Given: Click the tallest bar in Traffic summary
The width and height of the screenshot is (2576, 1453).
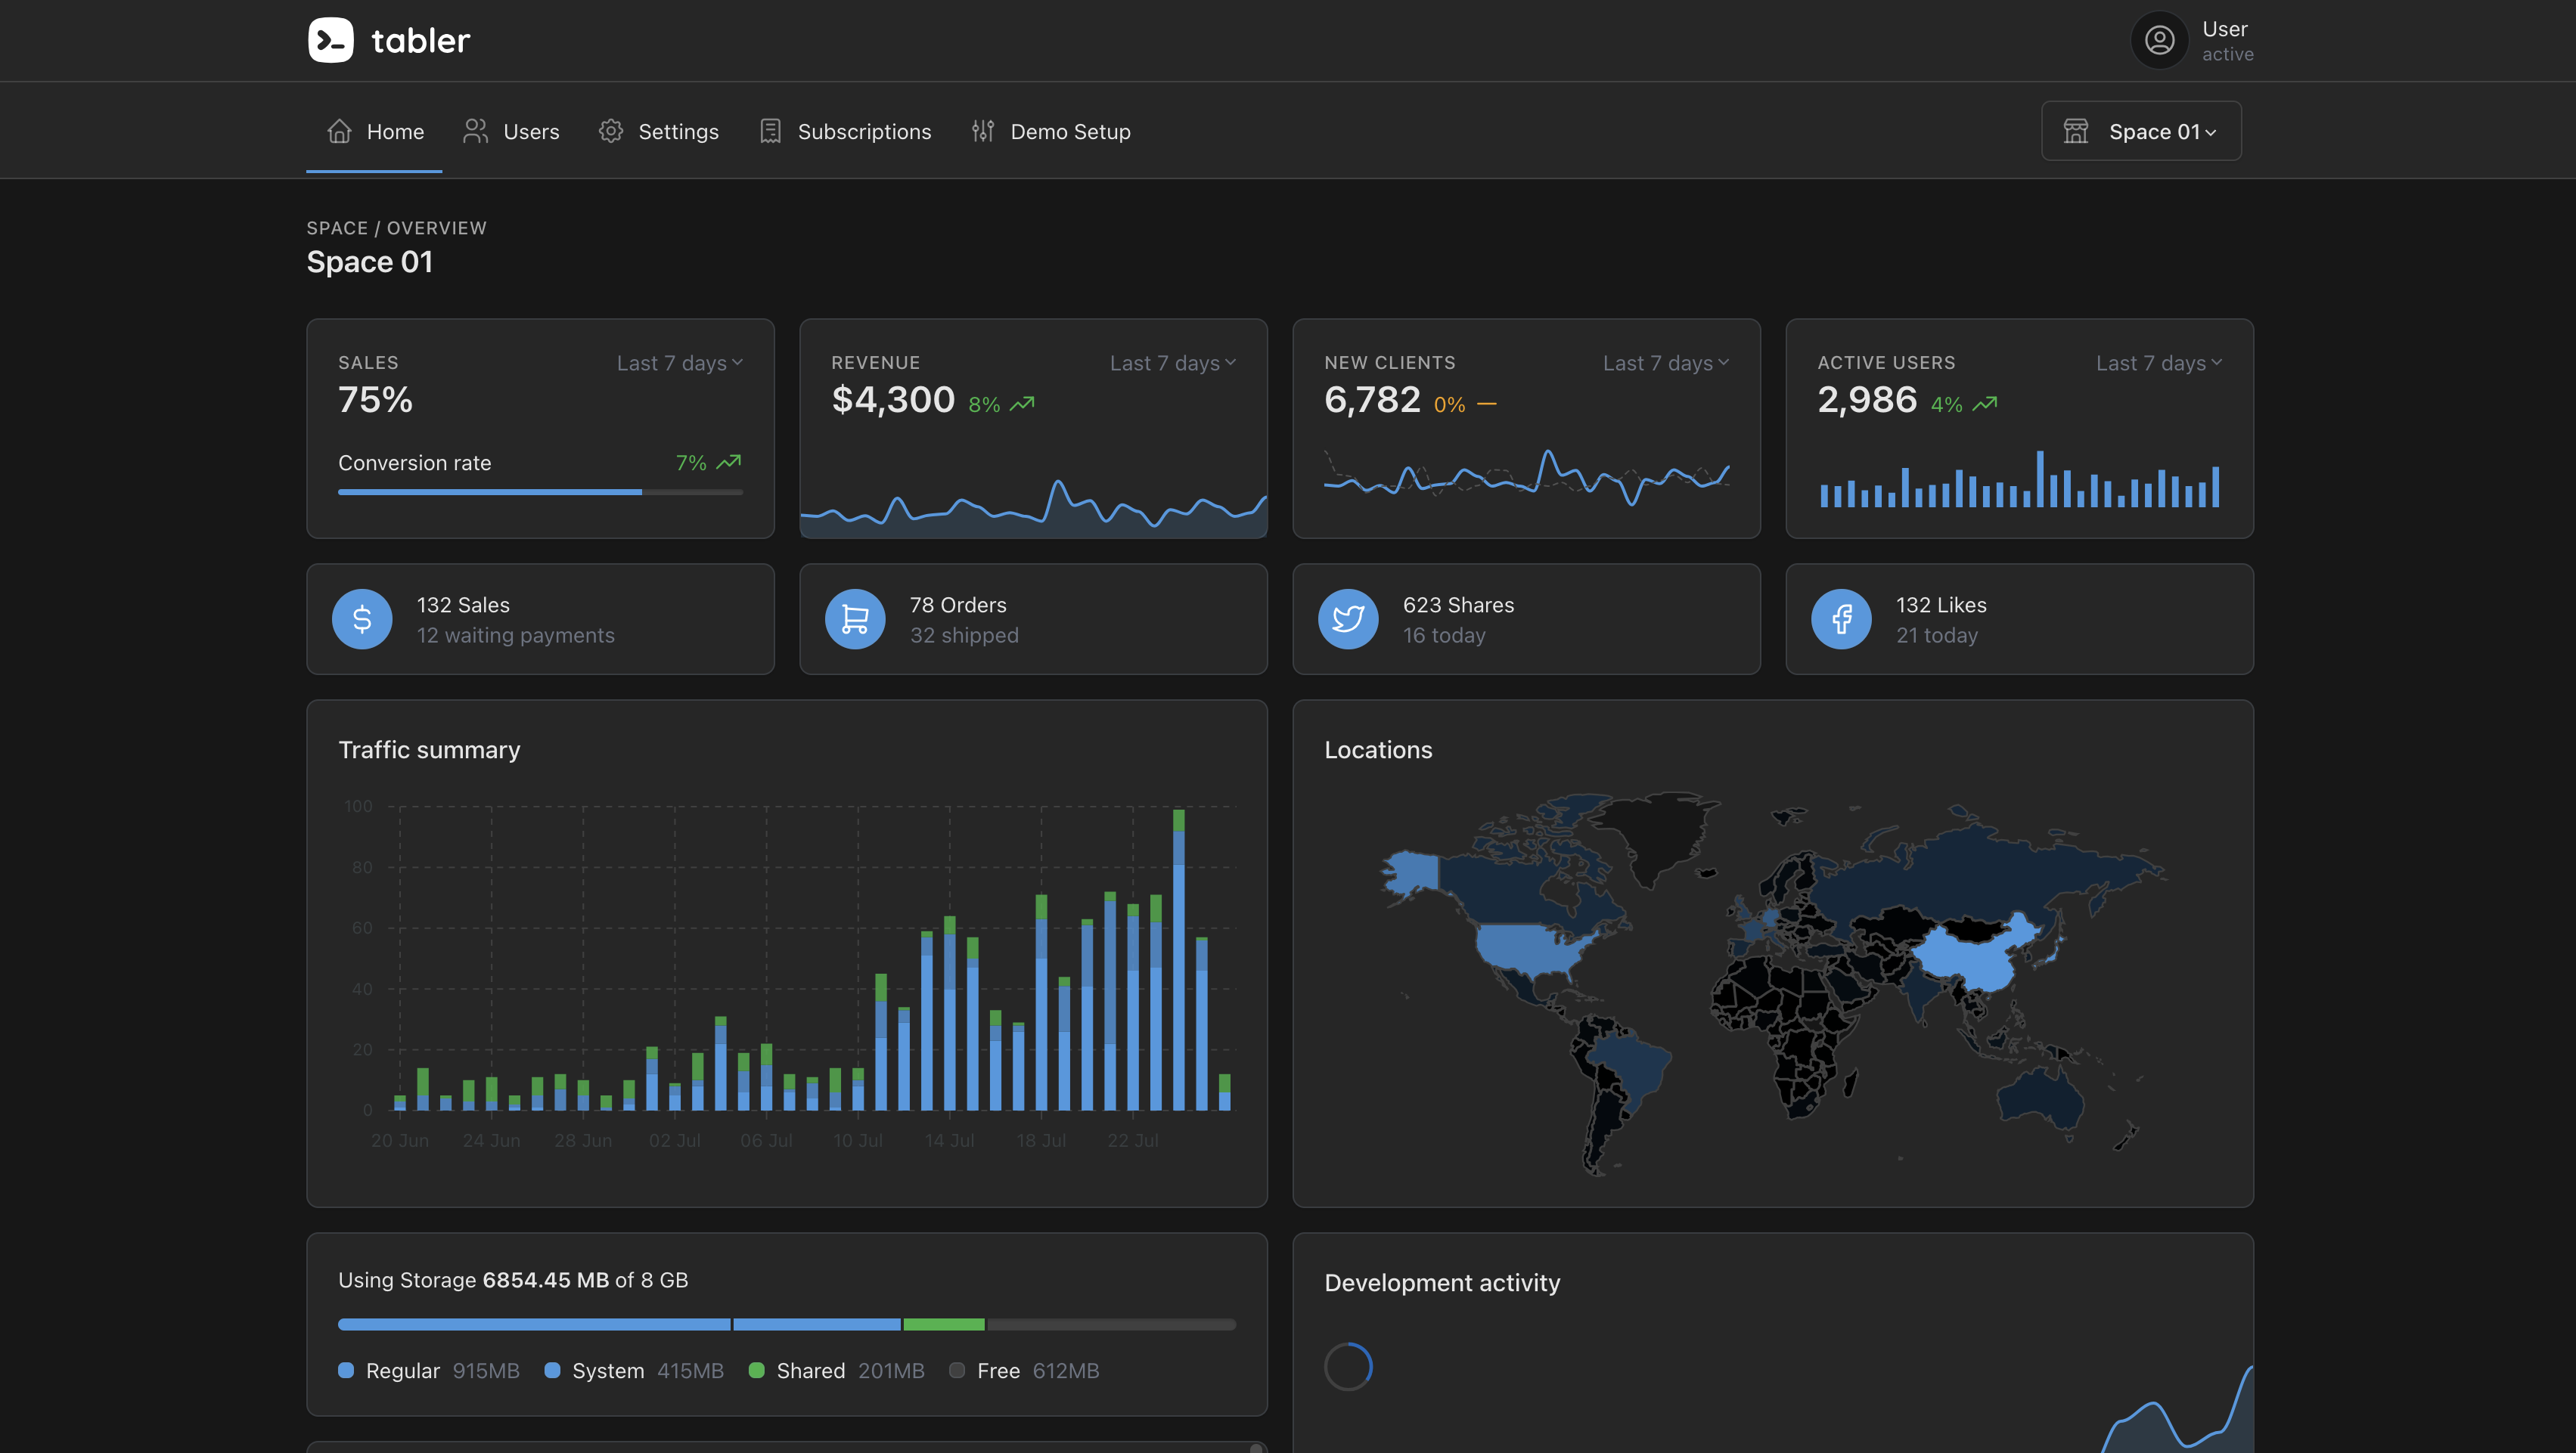Looking at the screenshot, I should (1179, 959).
